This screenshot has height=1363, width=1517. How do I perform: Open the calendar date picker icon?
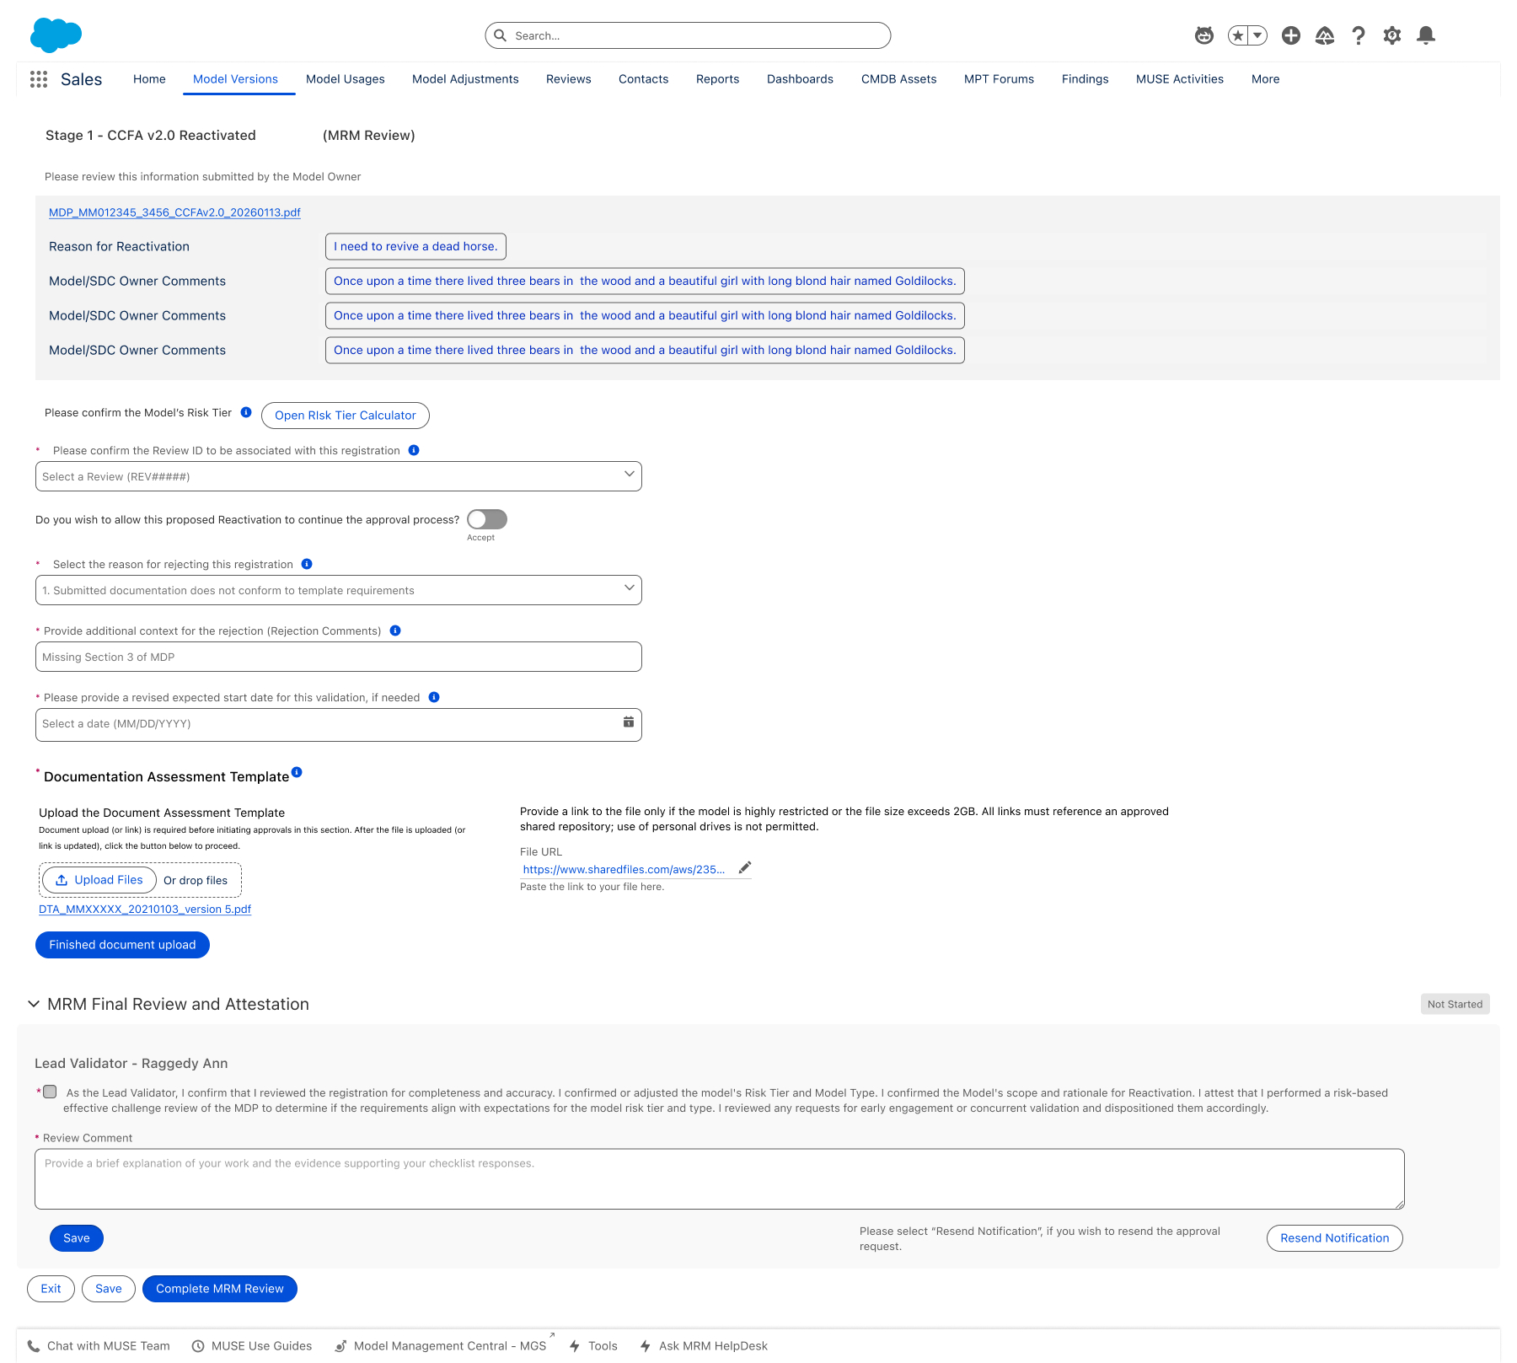628,722
